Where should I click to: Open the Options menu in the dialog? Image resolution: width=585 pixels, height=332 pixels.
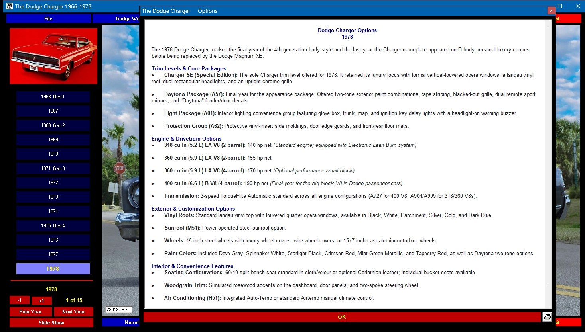point(207,11)
